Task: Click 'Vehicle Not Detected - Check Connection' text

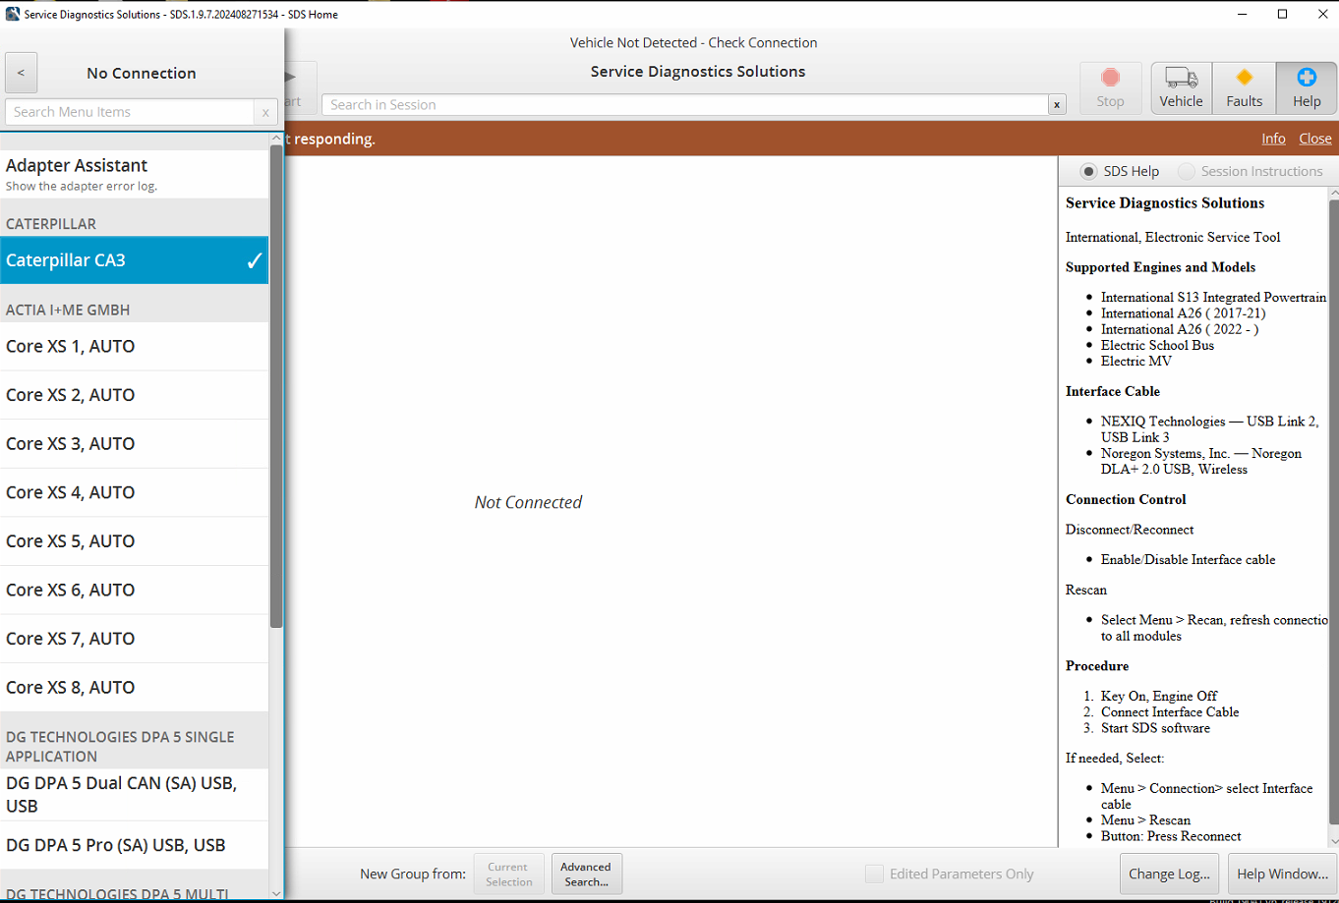Action: (693, 42)
